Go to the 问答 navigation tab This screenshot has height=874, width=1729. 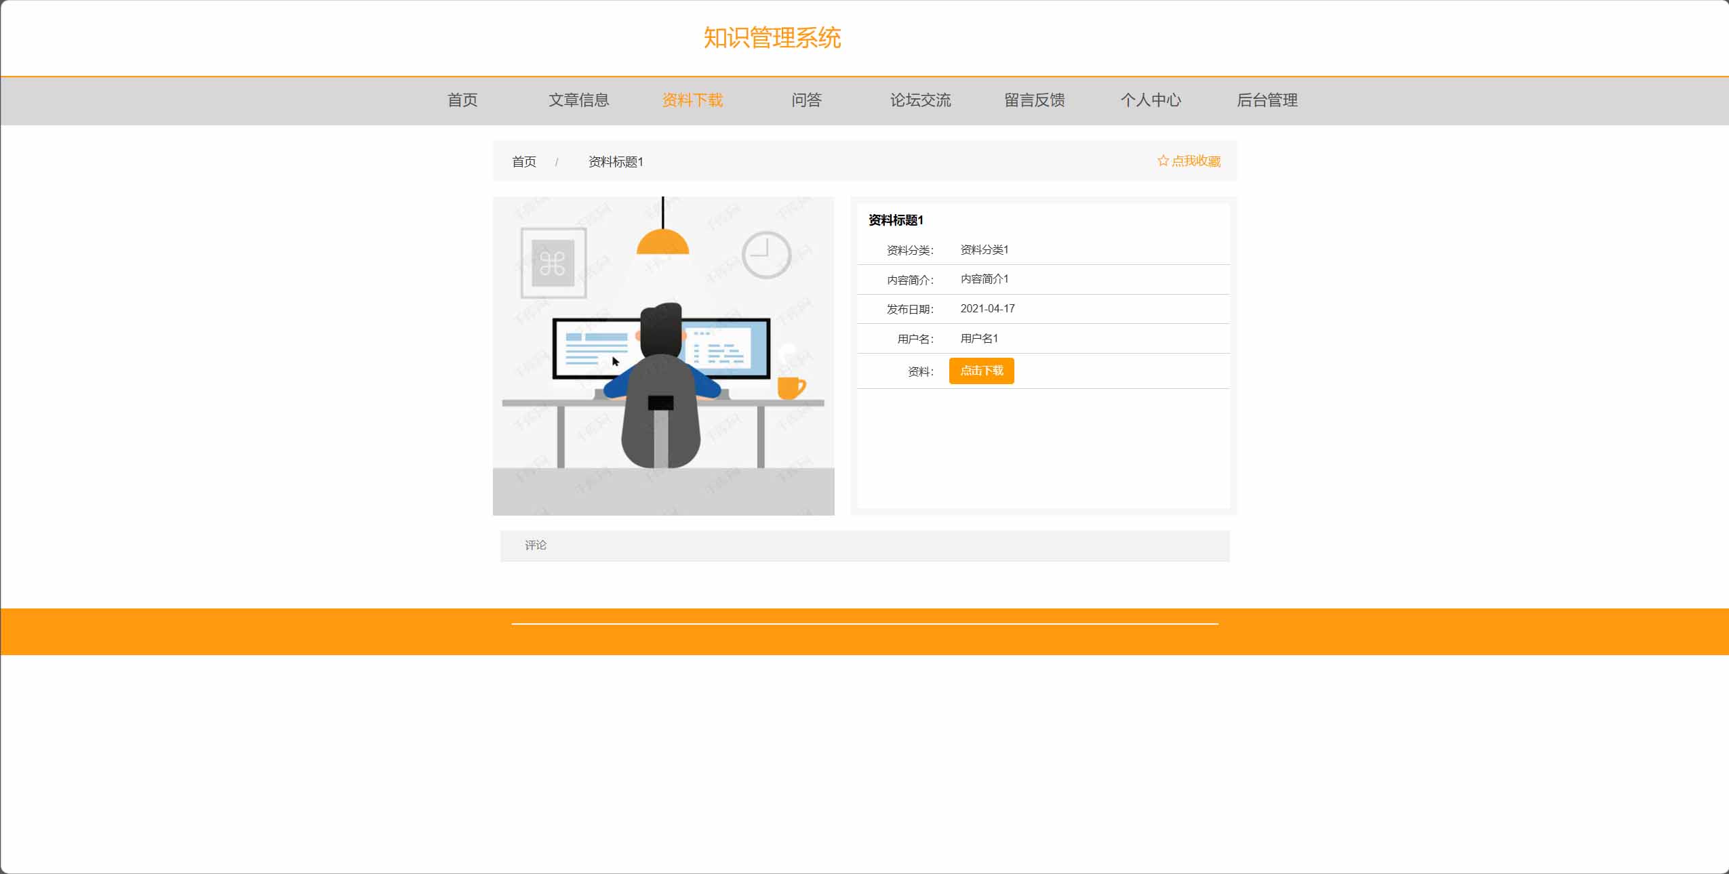(806, 100)
